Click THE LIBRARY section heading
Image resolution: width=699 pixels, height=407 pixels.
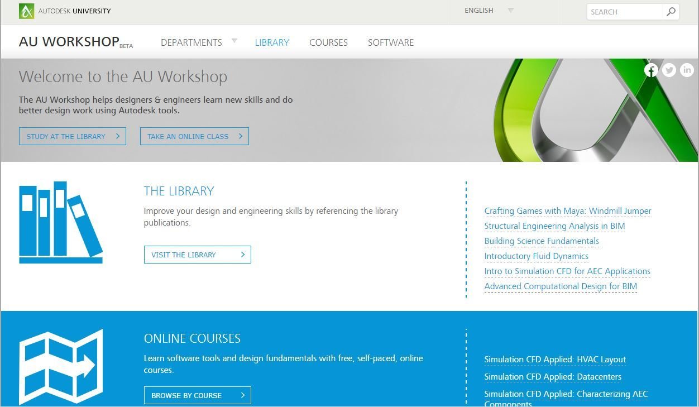point(179,191)
